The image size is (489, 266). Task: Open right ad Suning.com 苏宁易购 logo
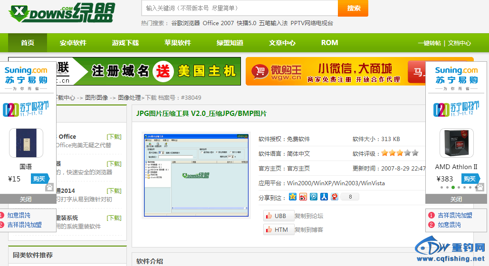456,76
